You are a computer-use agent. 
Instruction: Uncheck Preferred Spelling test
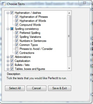[17, 33]
